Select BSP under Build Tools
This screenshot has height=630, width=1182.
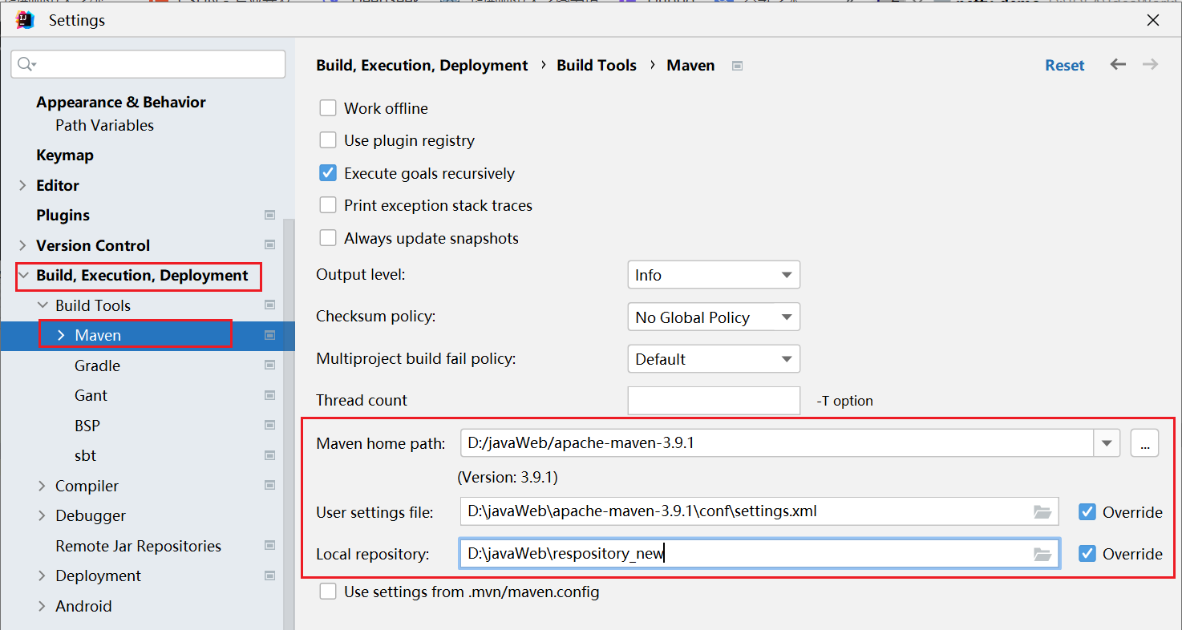click(87, 426)
